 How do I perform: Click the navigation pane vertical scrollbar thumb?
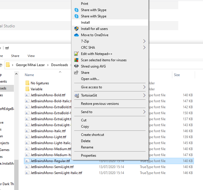(16, 175)
